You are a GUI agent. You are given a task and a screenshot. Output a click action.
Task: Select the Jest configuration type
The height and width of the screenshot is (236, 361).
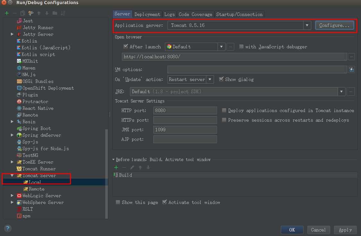[x=25, y=21]
